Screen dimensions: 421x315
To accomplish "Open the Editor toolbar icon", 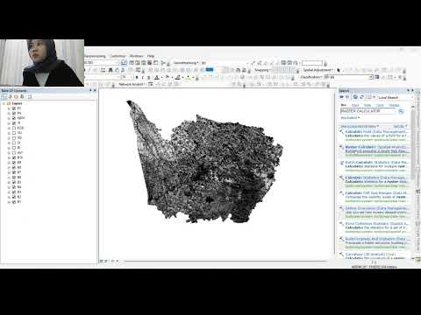I will click(x=124, y=63).
